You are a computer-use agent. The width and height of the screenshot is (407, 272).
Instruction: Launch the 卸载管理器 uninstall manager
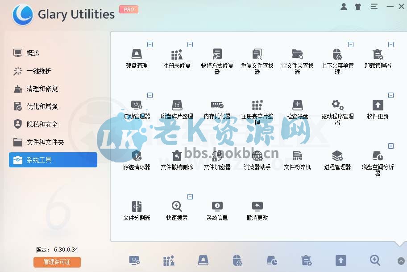(x=378, y=59)
